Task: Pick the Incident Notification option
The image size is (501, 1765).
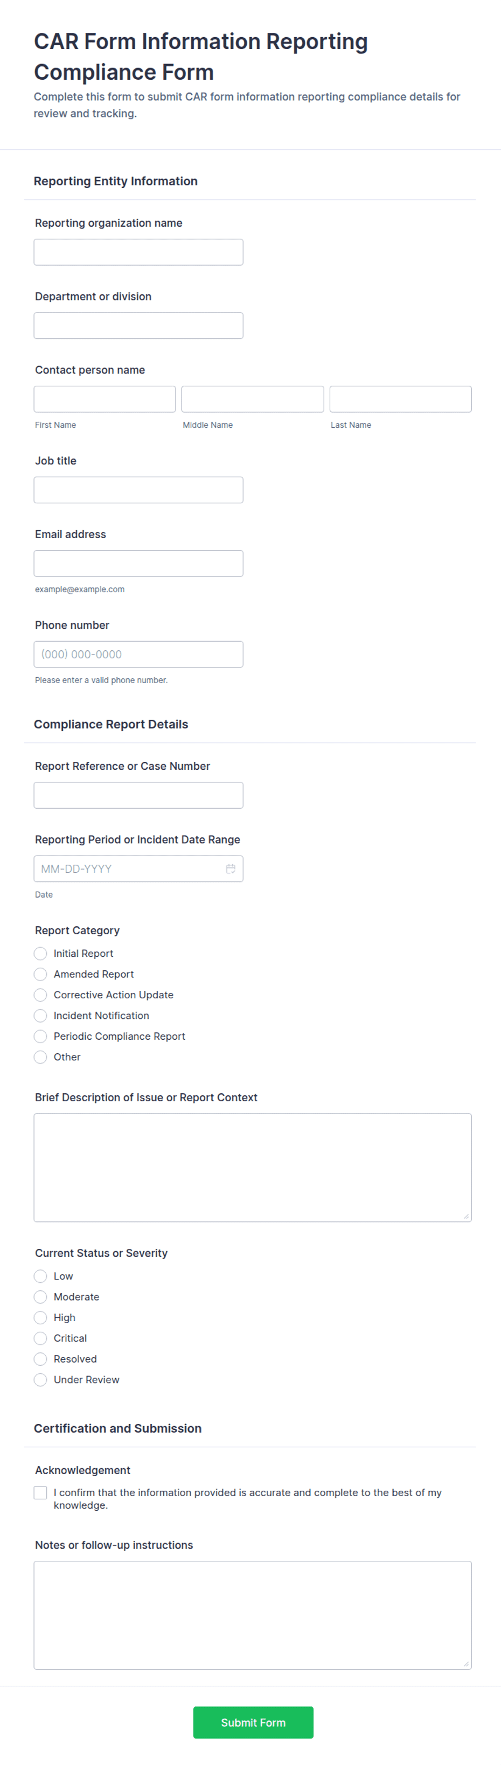Action: click(x=40, y=1014)
